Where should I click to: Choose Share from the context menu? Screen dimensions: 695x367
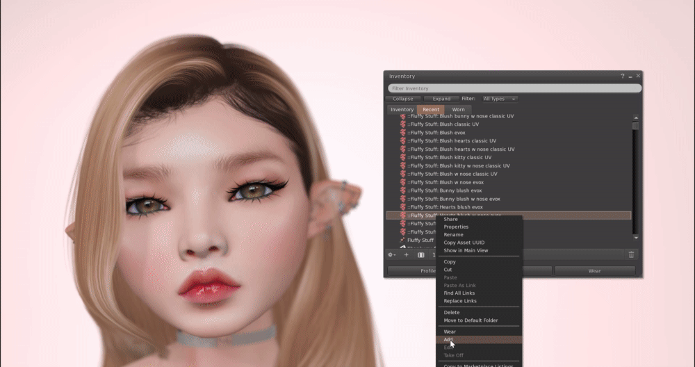pos(450,219)
